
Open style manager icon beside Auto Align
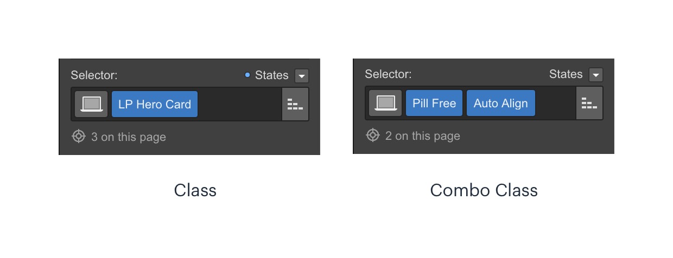pos(589,103)
